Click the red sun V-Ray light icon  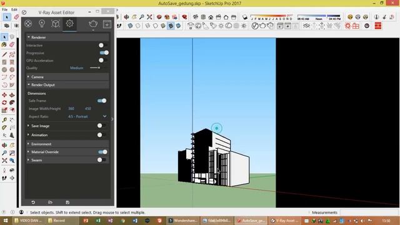(347, 26)
